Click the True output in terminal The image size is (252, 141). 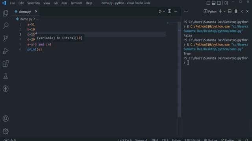click(x=187, y=54)
